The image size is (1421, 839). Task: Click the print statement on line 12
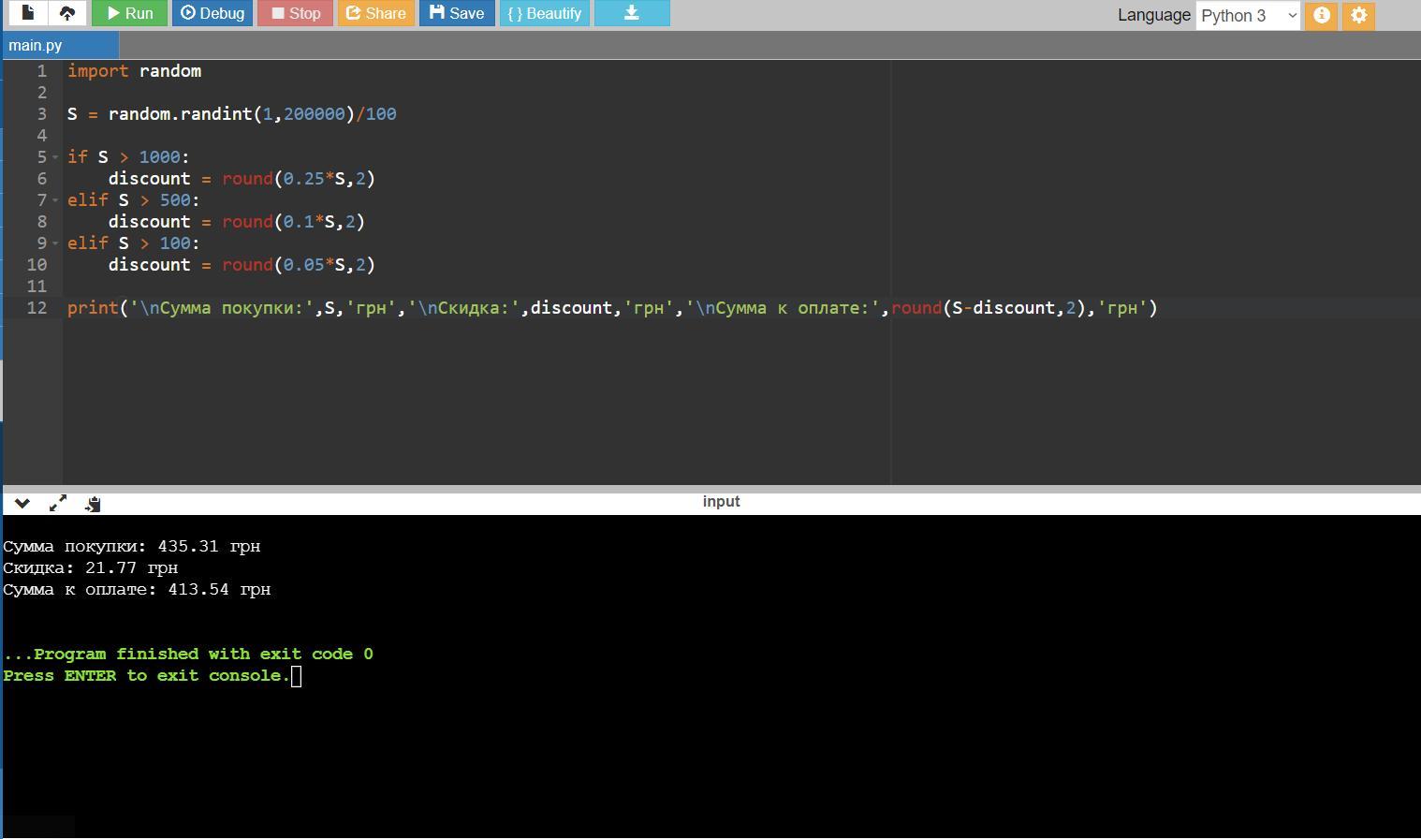point(612,308)
